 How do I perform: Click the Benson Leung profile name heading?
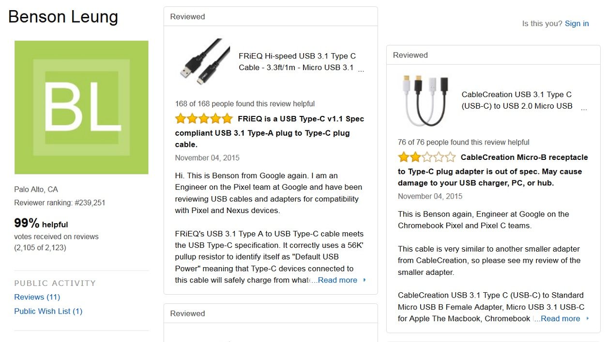point(63,17)
